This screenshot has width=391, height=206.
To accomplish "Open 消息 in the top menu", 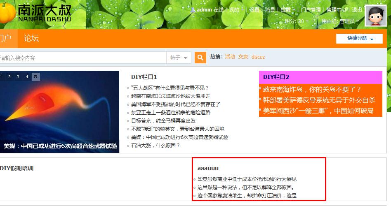I will pos(270,10).
